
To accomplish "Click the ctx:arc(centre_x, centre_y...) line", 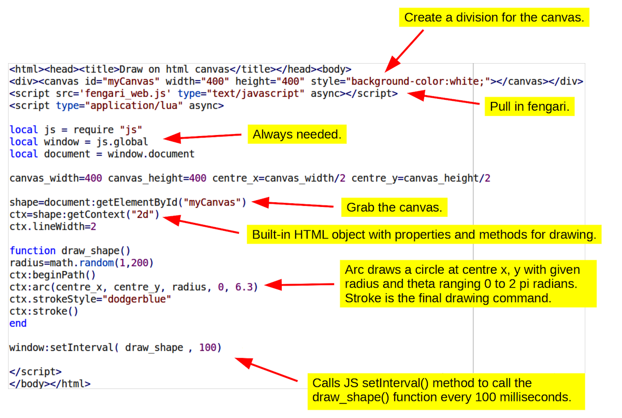I will [134, 287].
